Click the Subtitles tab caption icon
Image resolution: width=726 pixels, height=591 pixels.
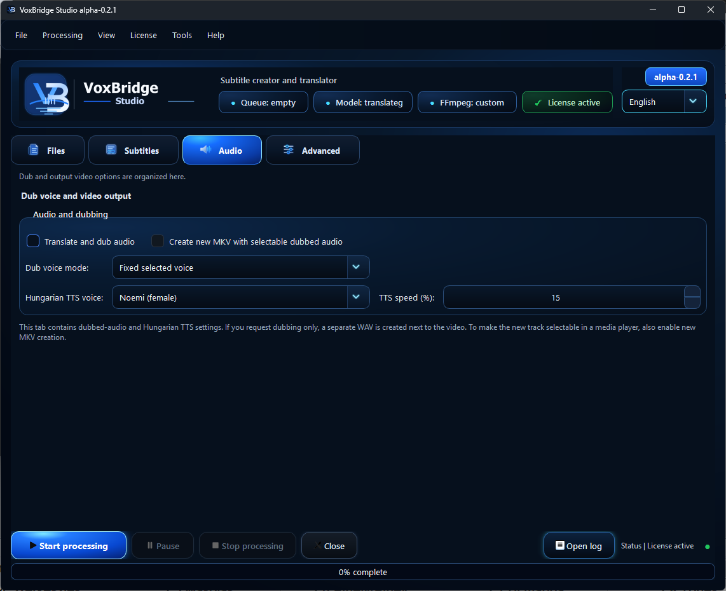coord(111,149)
